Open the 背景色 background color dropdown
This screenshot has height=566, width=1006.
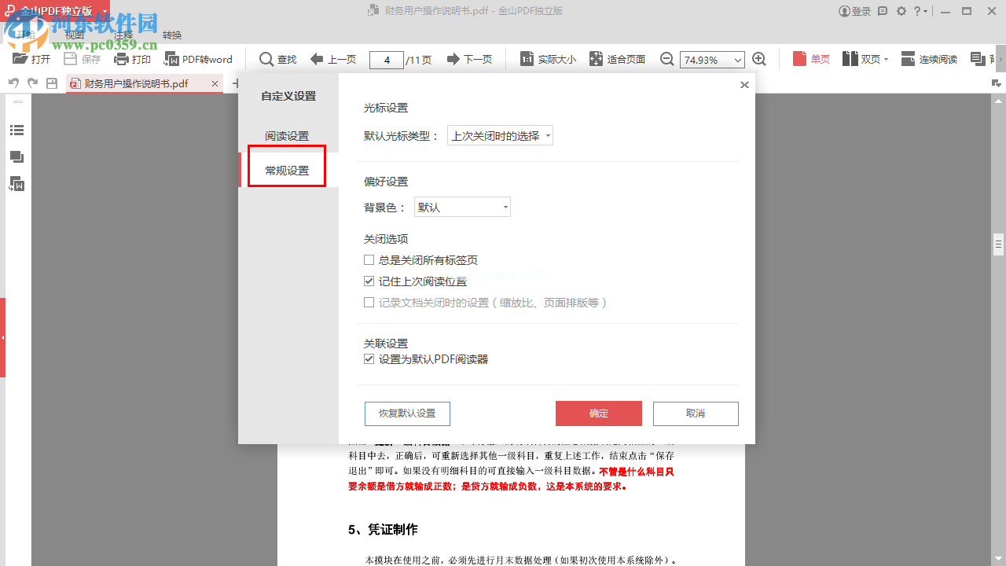click(x=462, y=206)
